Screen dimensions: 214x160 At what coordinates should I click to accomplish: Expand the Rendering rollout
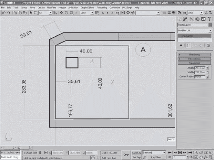coord(194,55)
